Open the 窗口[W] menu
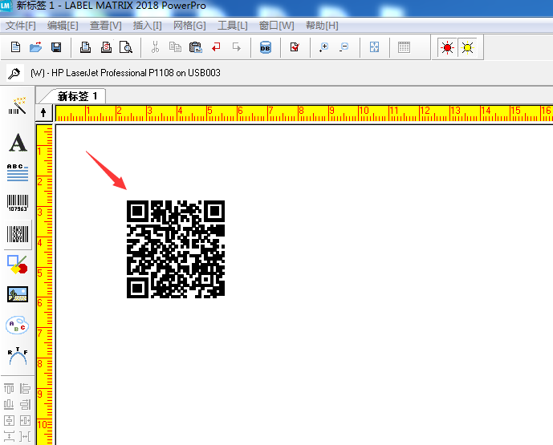 click(x=276, y=26)
